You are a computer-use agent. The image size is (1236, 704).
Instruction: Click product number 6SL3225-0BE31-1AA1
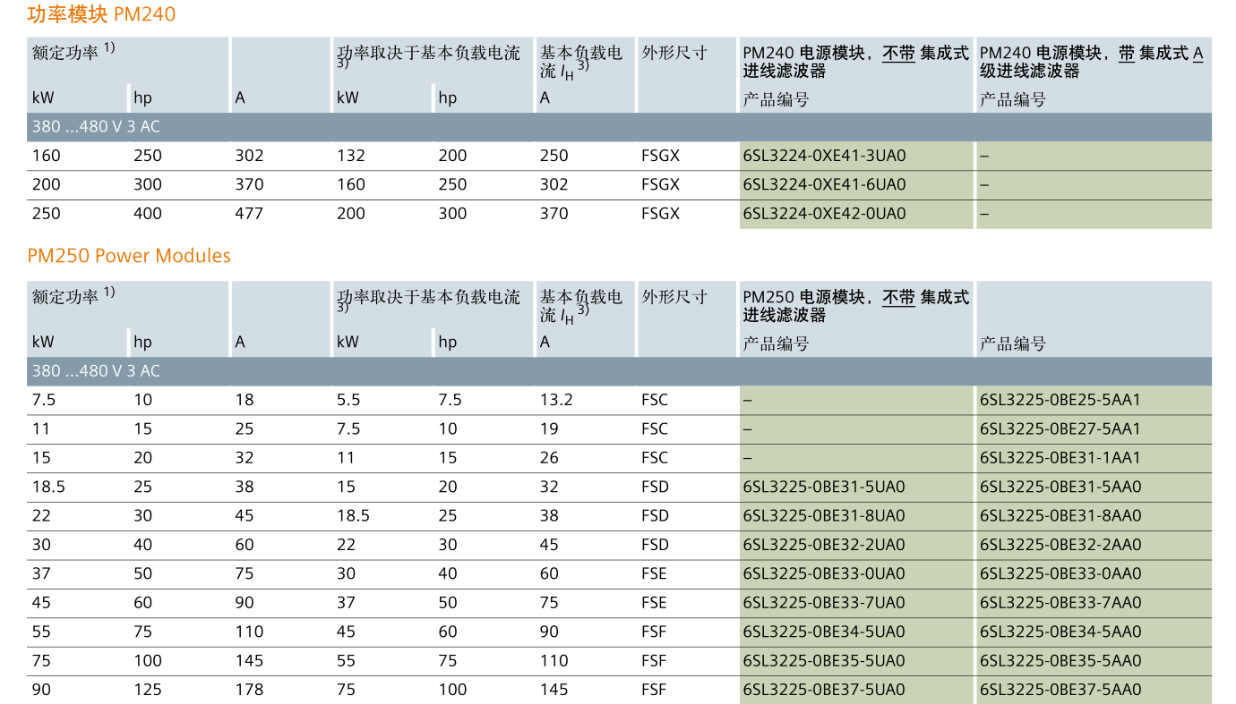tap(1060, 457)
